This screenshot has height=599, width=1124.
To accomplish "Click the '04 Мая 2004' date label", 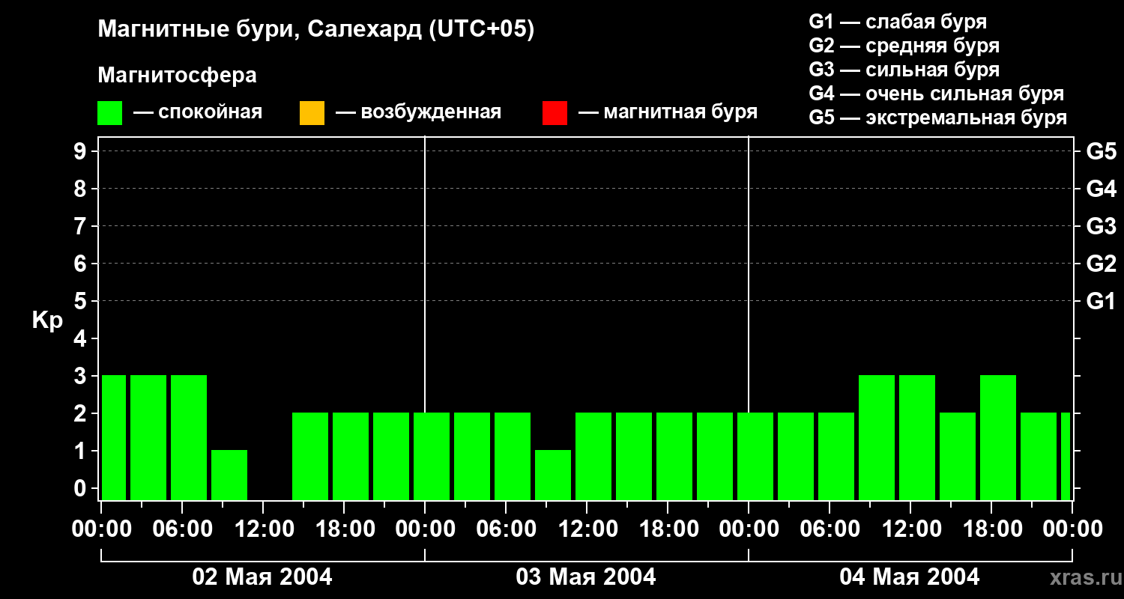I will (909, 577).
